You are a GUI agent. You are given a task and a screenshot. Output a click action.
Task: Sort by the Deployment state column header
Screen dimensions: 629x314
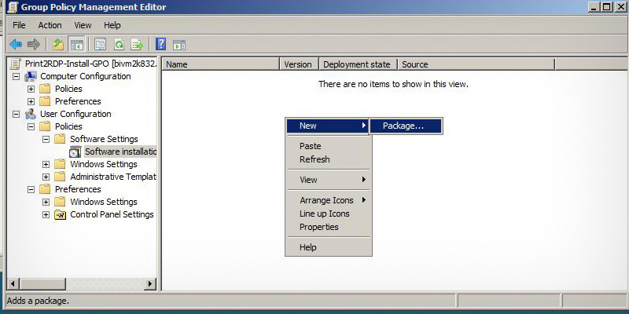(x=356, y=64)
